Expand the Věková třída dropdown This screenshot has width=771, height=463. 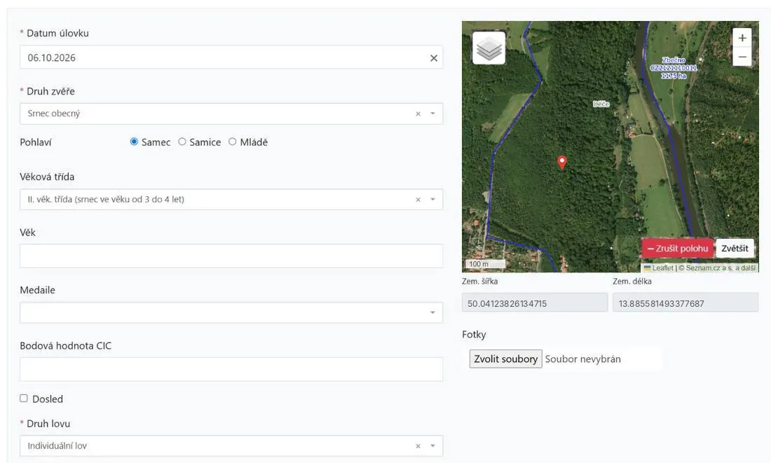click(432, 200)
